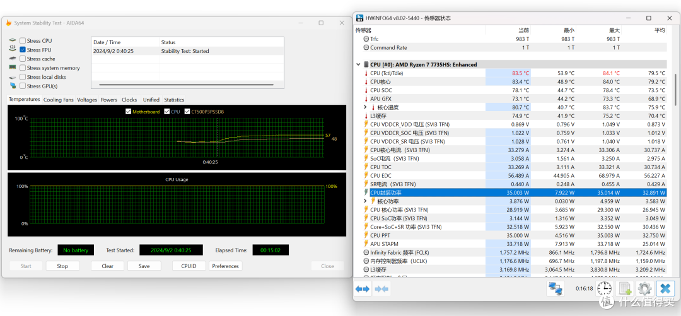Click the 最大 column header
The image size is (681, 316).
(x=598, y=30)
